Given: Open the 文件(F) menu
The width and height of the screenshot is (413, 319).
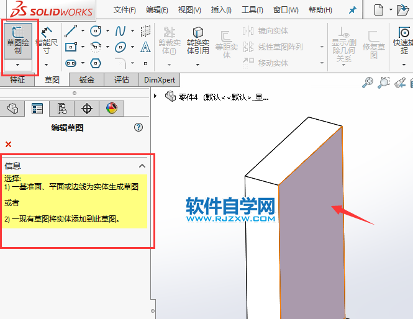Looking at the screenshot, I should pyautogui.click(x=125, y=10).
